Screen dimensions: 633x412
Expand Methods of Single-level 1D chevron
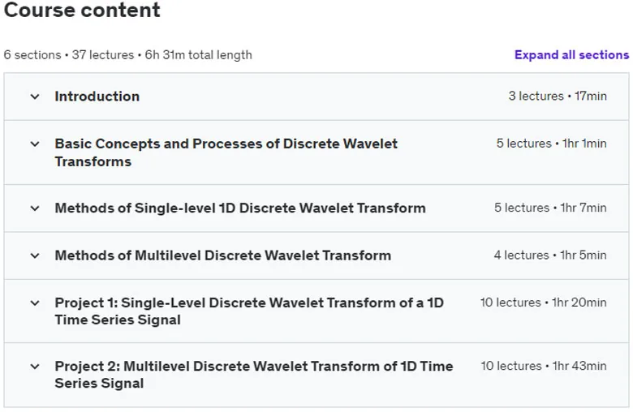tap(35, 208)
